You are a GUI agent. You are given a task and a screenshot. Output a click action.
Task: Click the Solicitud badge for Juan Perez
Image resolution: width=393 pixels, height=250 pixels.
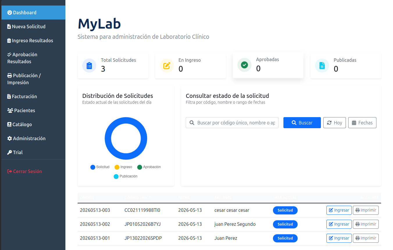(x=285, y=238)
